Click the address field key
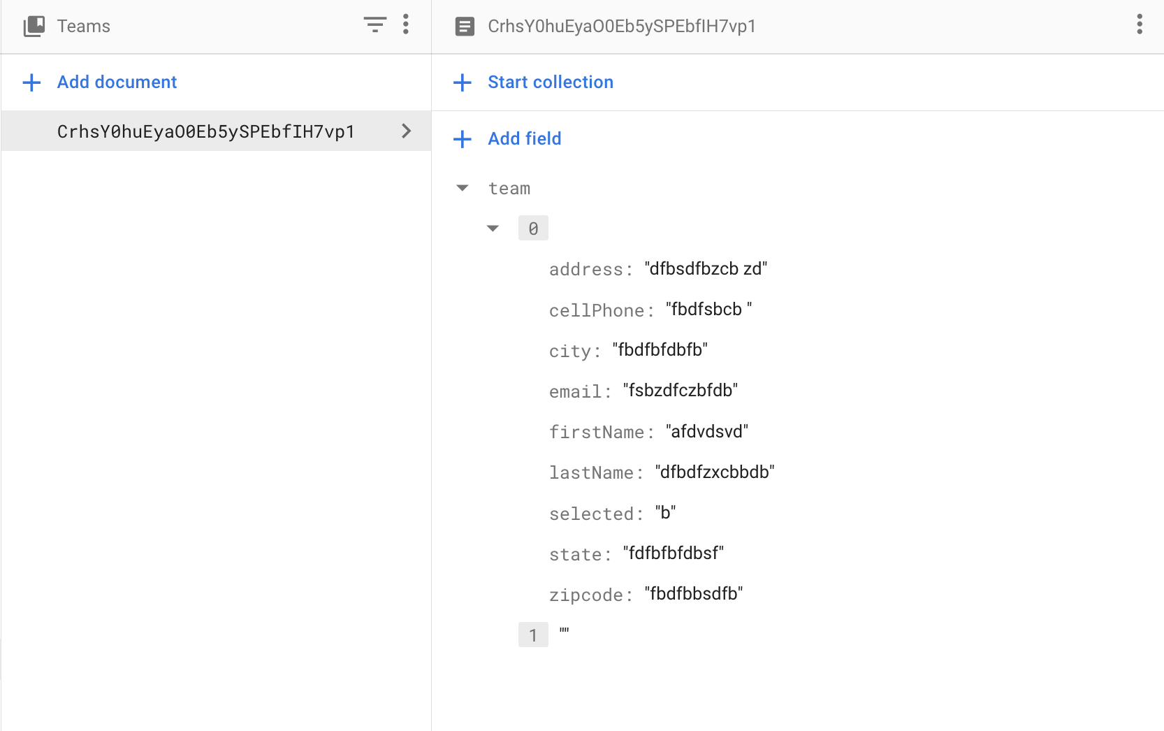Image resolution: width=1164 pixels, height=731 pixels. point(590,270)
